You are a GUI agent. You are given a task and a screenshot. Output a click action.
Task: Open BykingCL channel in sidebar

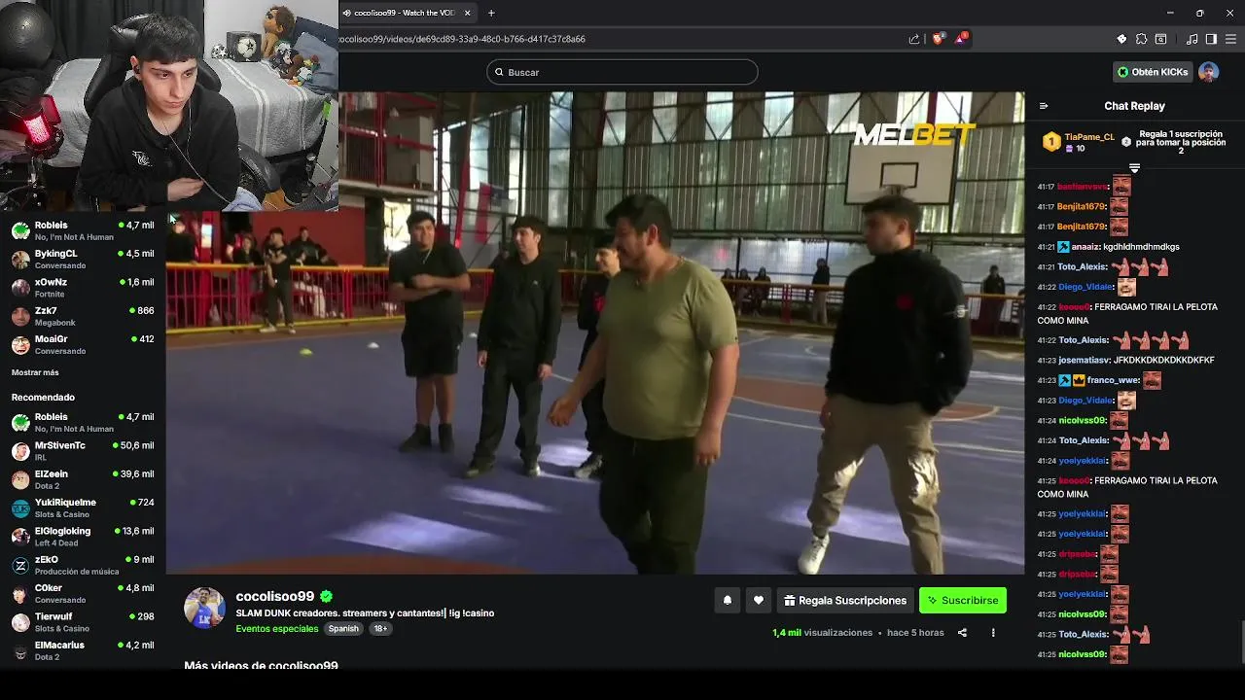tap(83, 259)
